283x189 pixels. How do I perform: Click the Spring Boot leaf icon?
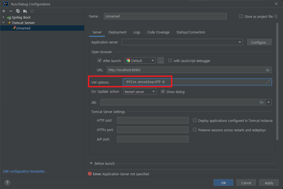tap(9, 18)
